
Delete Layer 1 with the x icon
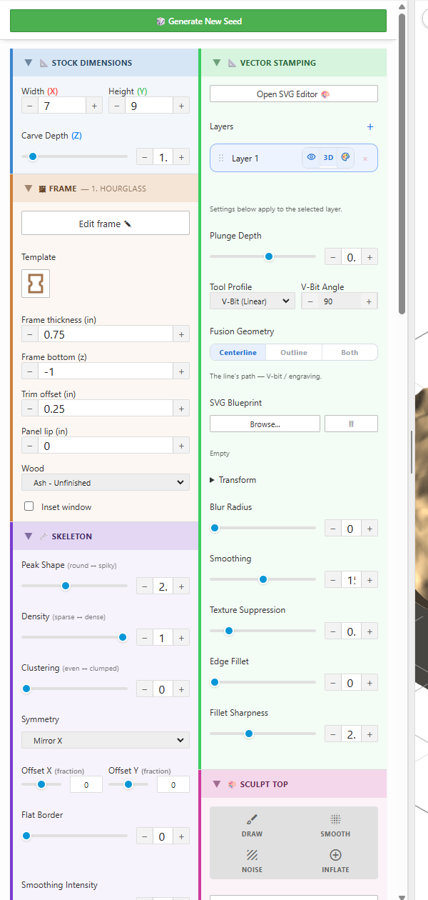[365, 159]
